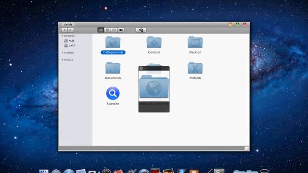308x173 pixels.
Task: Select the Desktop folder
Action: coord(195,45)
